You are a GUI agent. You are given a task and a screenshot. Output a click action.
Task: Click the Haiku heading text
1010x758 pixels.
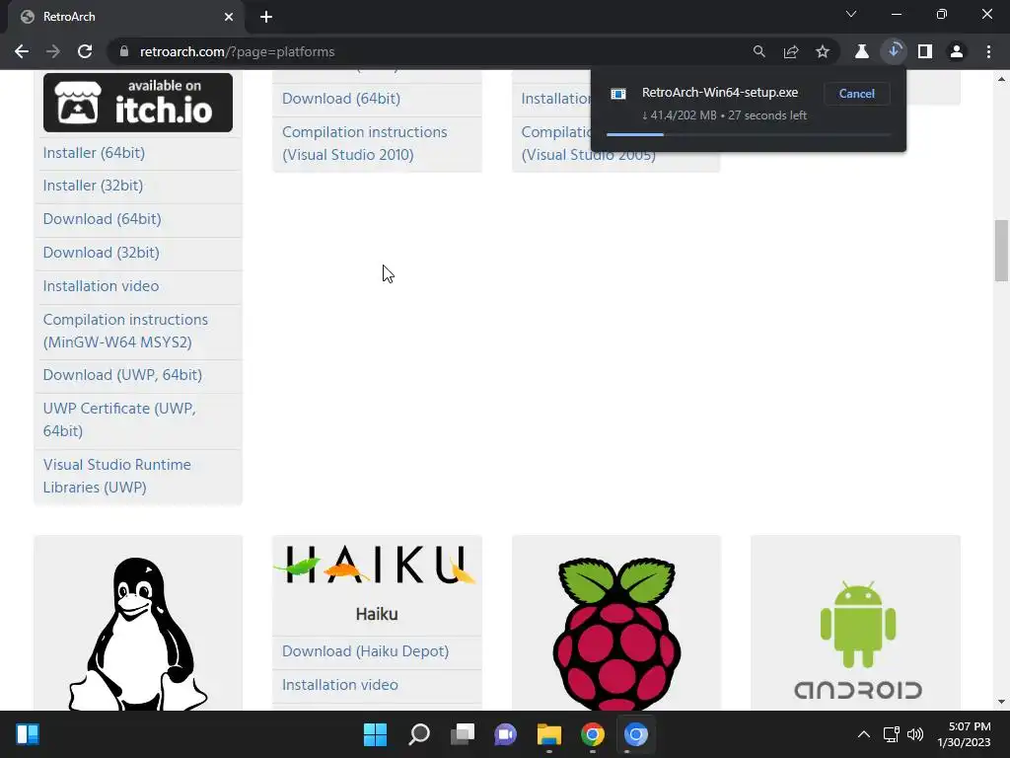pos(377,614)
